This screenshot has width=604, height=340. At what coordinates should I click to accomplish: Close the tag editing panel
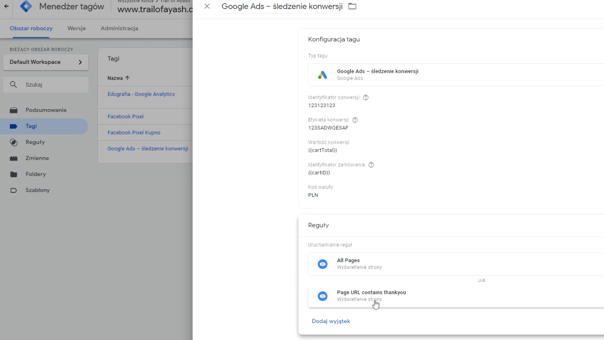tap(207, 6)
